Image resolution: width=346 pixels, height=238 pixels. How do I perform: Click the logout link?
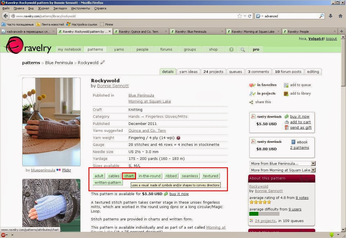tap(331, 39)
